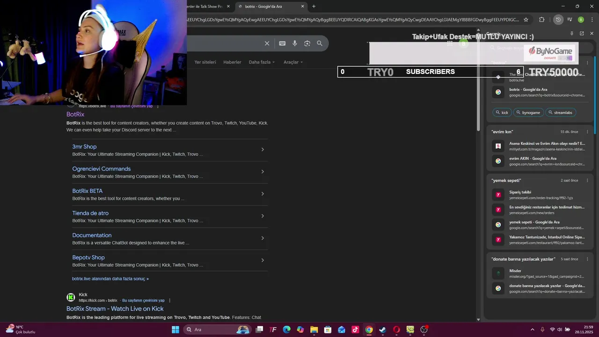
Task: Open 'BotRix Stream - Watch Live on Kick'
Action: pos(115,309)
